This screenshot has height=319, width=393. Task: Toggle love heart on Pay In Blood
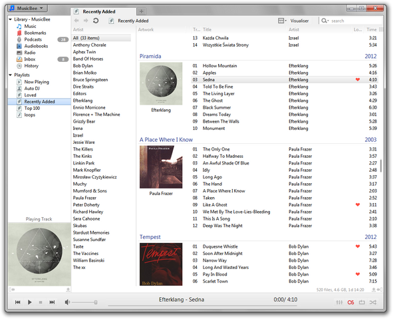358,274
